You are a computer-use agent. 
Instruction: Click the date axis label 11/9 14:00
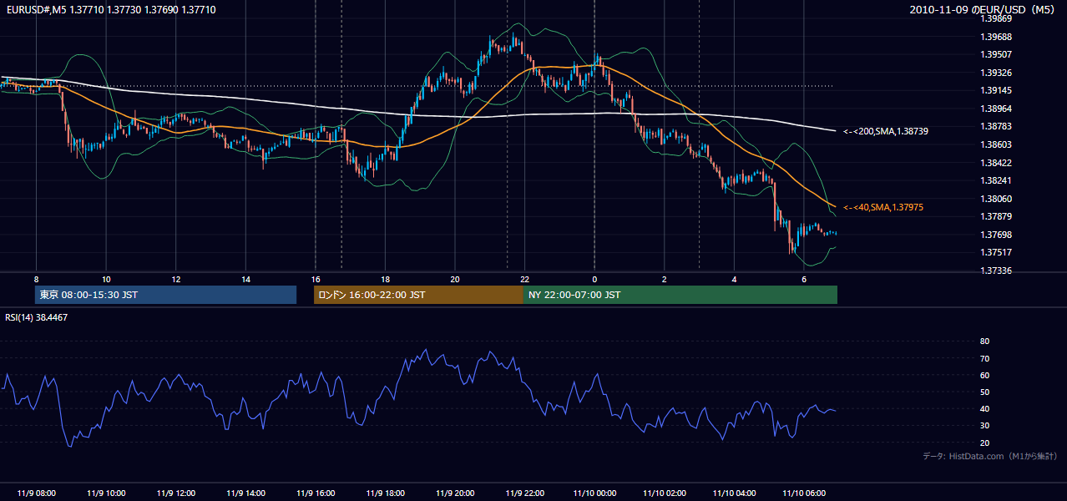(245, 493)
